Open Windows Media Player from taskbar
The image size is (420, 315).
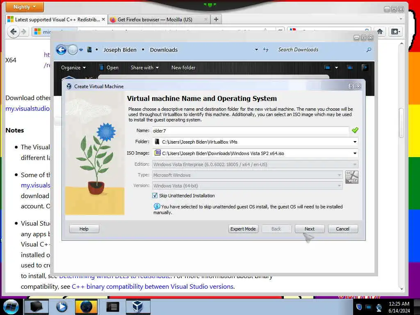click(62, 307)
